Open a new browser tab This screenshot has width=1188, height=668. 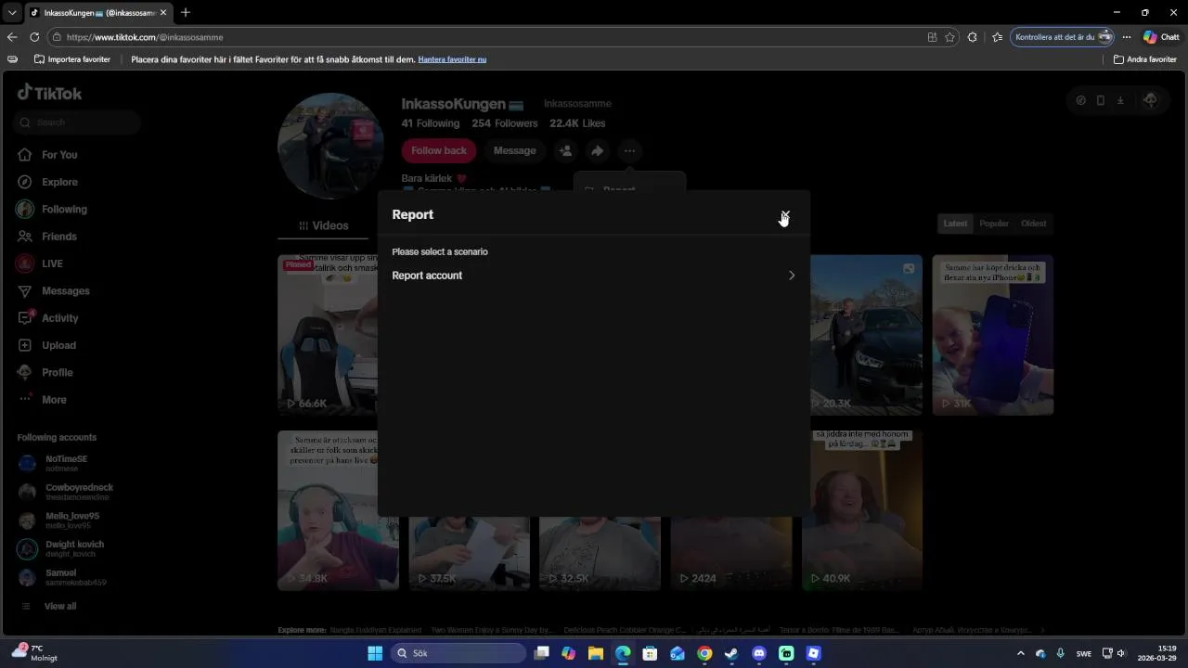click(186, 12)
